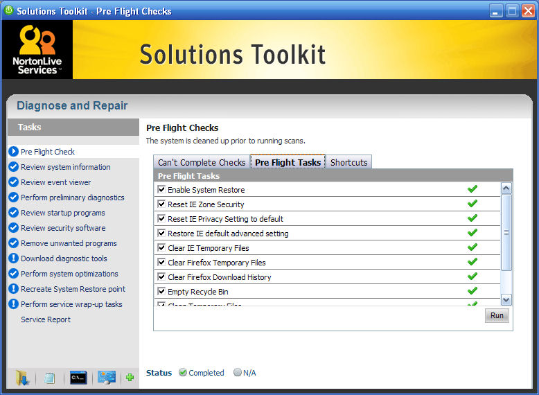This screenshot has height=395, width=539.
Task: Switch to Can't Complete Checks tab
Action: pos(202,162)
